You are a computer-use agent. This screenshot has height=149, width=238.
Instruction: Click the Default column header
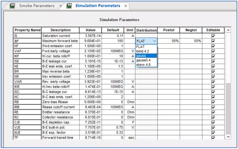[113, 30]
